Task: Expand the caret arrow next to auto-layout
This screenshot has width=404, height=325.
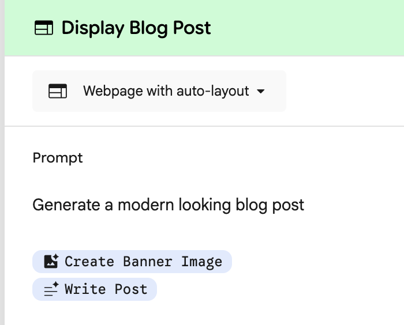Action: click(260, 91)
